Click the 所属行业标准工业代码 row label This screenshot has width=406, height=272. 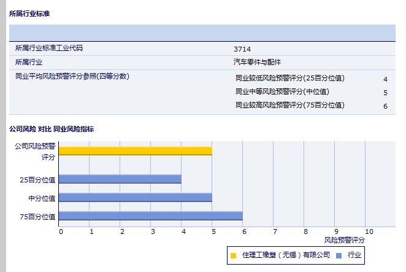point(48,48)
